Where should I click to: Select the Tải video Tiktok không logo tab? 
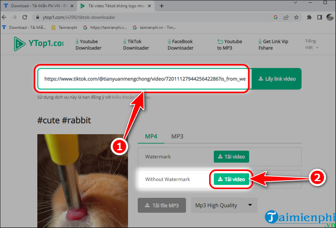tap(116, 6)
